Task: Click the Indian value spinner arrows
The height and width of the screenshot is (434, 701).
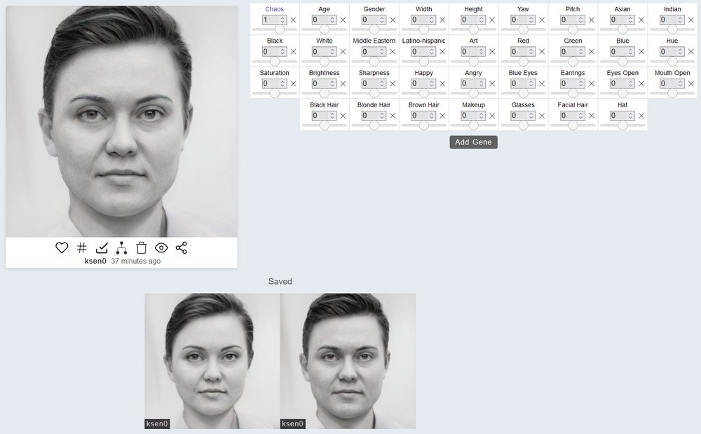Action: (681, 20)
